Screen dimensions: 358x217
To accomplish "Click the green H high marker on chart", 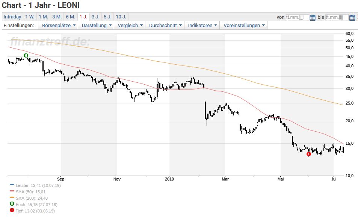I will pos(26,55).
